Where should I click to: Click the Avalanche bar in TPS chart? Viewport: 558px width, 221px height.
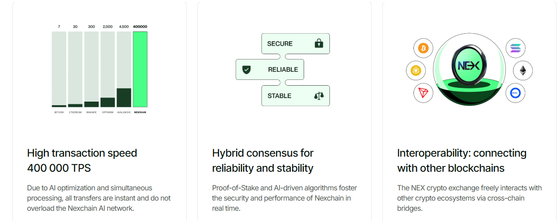click(x=124, y=97)
